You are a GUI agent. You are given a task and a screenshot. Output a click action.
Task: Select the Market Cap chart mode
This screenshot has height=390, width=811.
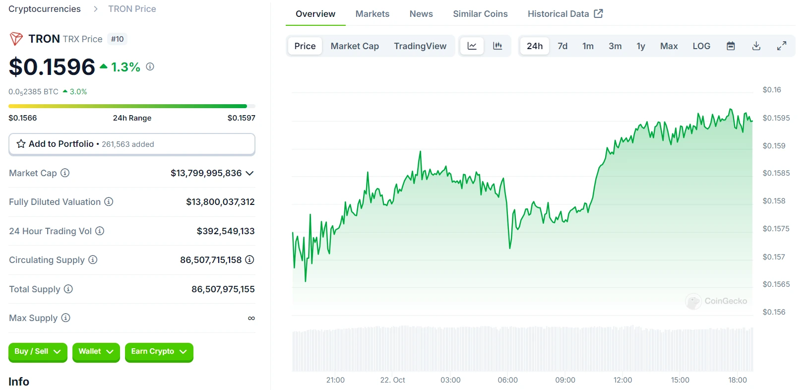pos(355,46)
